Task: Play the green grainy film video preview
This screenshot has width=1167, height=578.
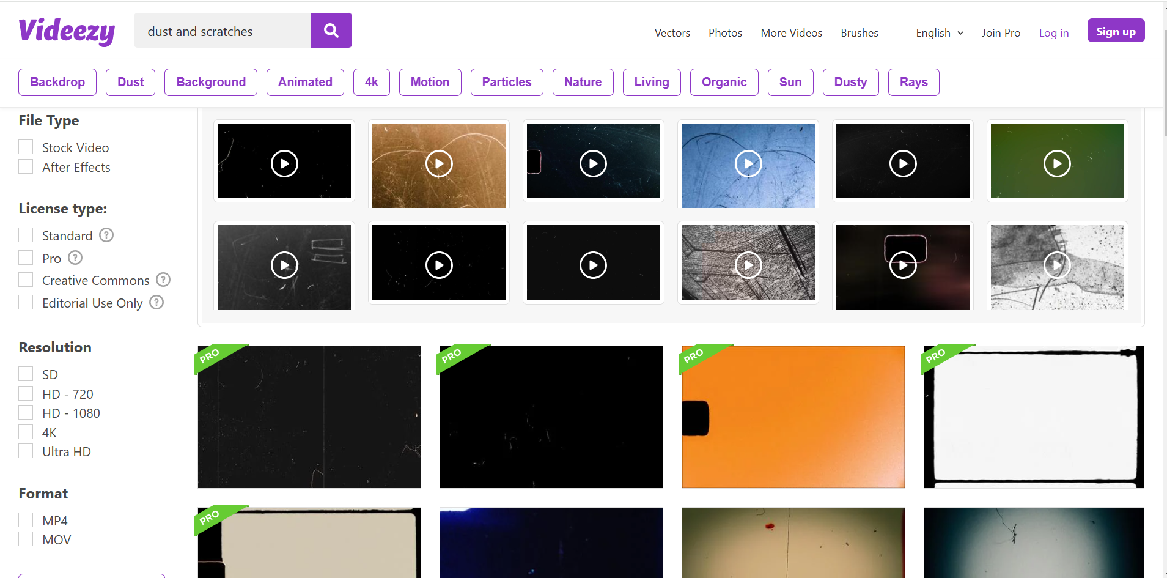Action: [x=1058, y=163]
